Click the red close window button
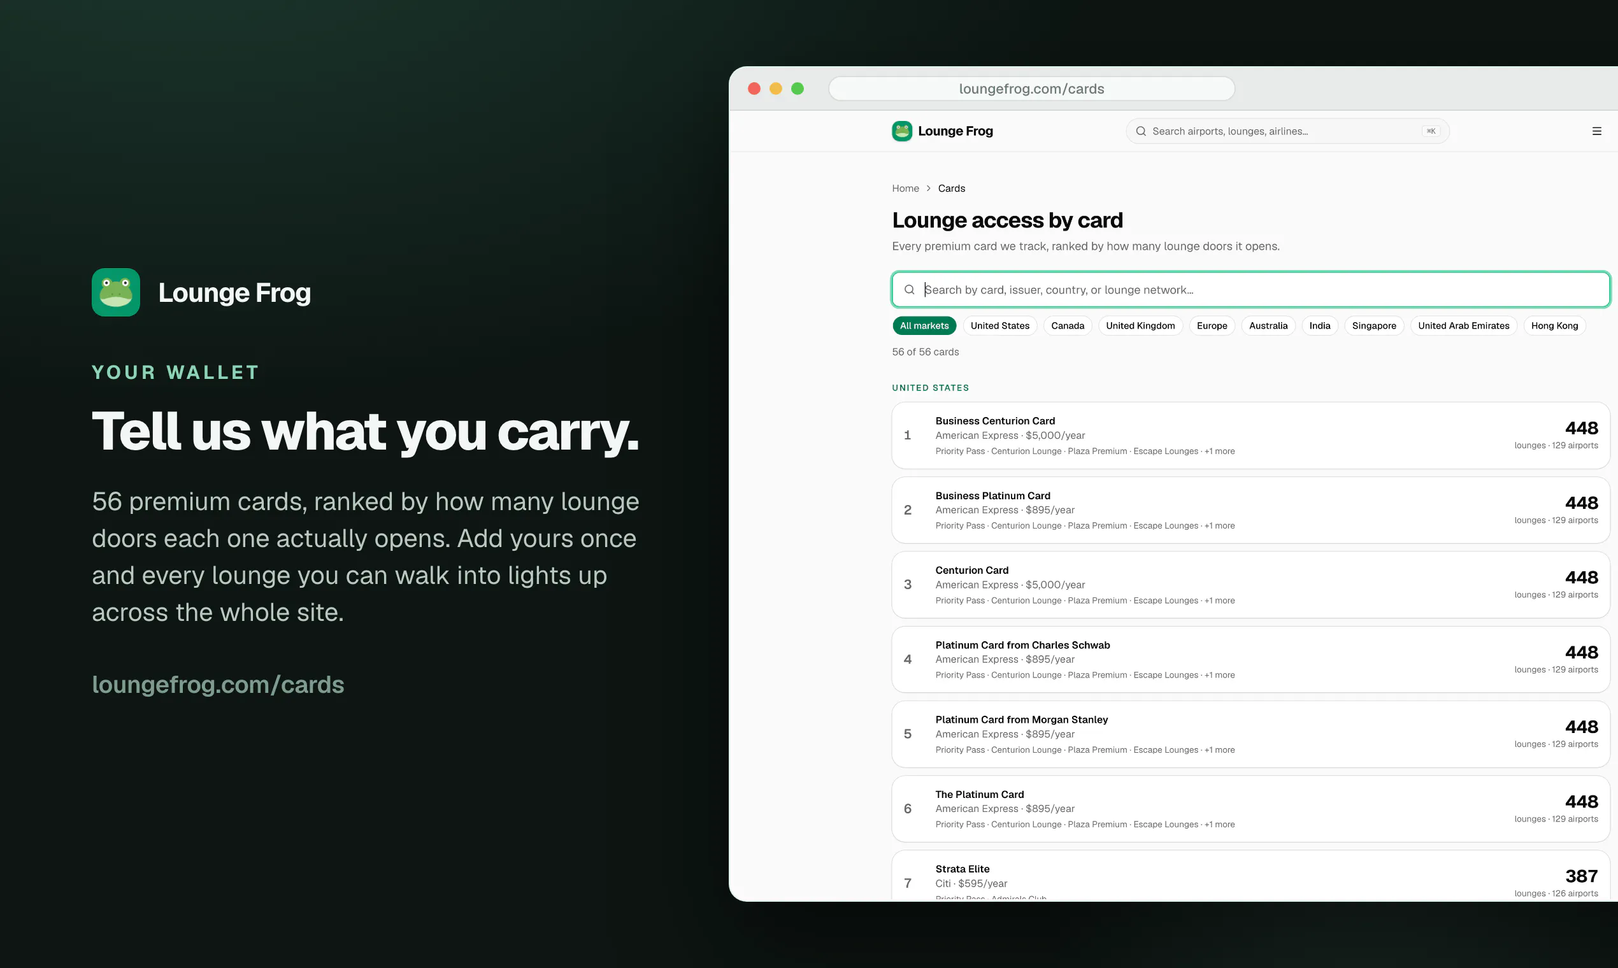The width and height of the screenshot is (1618, 968). pyautogui.click(x=754, y=89)
